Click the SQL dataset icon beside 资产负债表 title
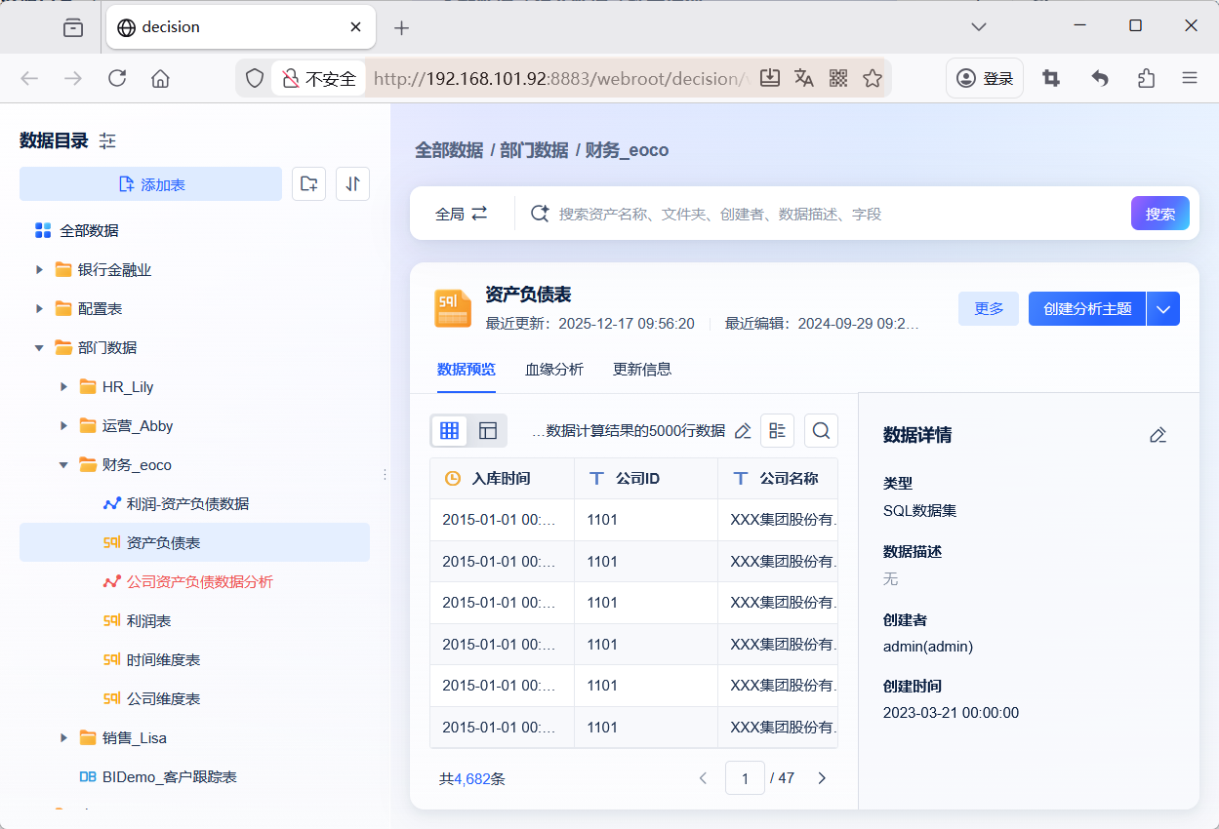 453,308
